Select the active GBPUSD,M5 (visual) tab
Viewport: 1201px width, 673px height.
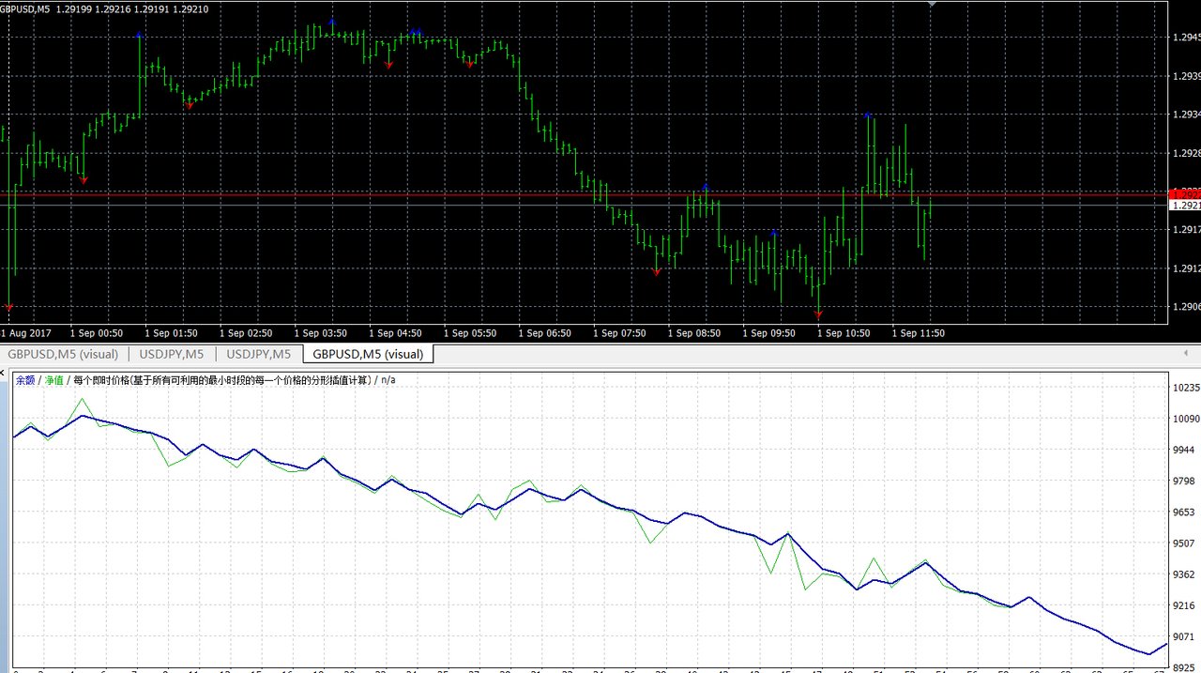click(x=368, y=354)
